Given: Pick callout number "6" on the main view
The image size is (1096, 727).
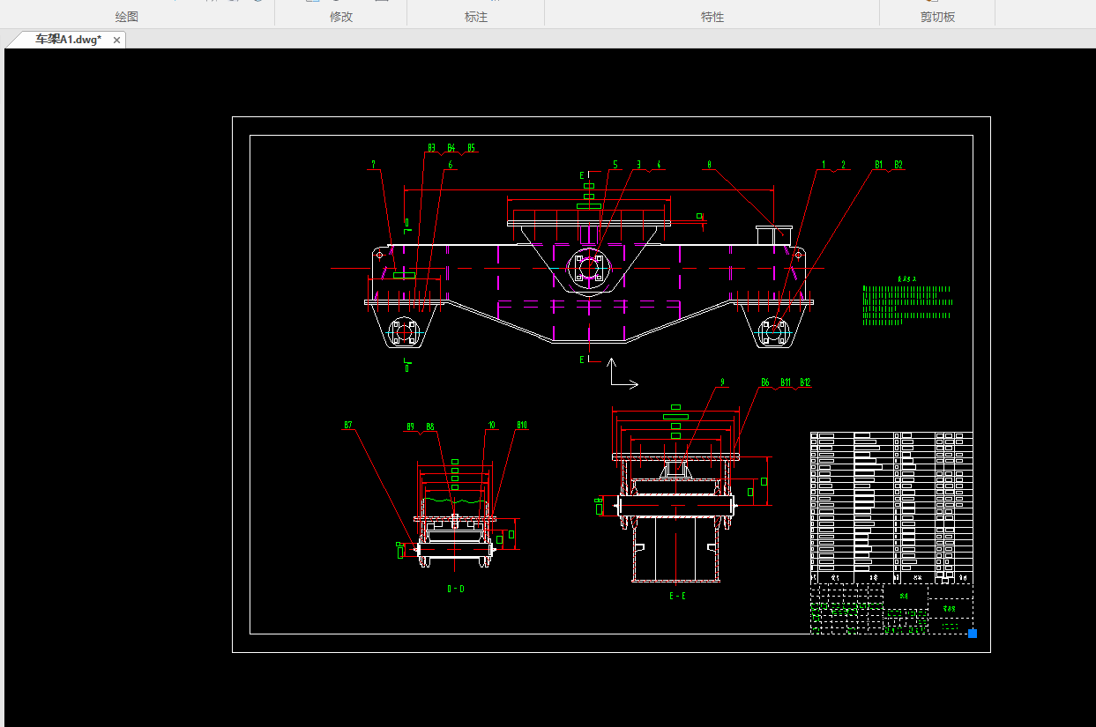Looking at the screenshot, I should (x=450, y=164).
